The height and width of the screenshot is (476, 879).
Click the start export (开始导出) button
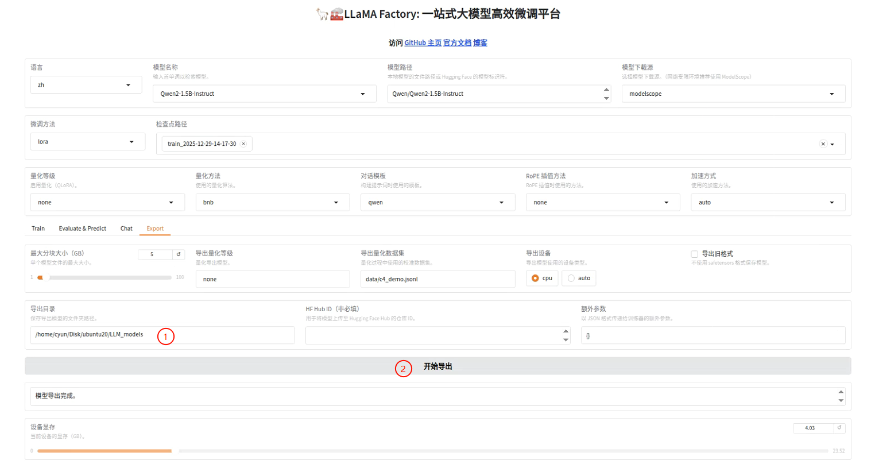[437, 366]
